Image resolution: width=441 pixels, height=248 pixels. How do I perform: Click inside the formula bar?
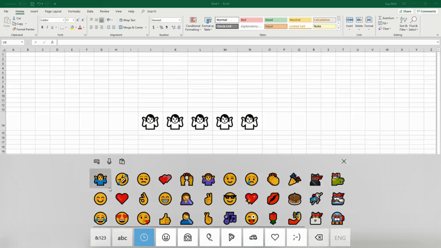(x=245, y=42)
